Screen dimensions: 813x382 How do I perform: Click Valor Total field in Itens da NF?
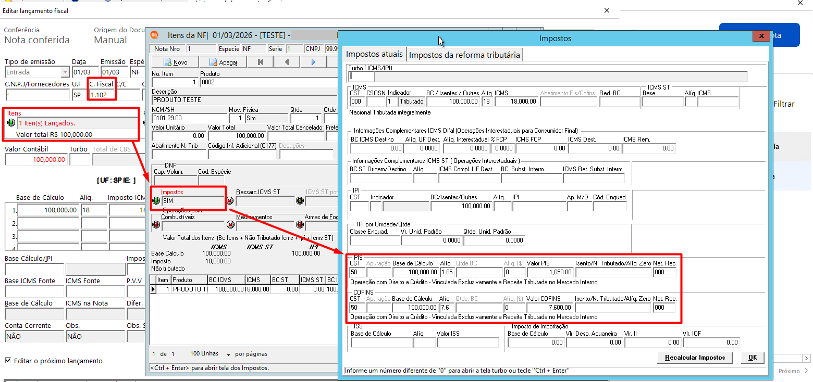[x=236, y=136]
